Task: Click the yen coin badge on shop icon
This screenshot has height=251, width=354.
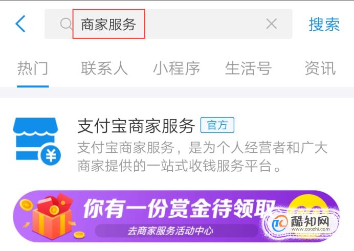Action: tap(51, 155)
